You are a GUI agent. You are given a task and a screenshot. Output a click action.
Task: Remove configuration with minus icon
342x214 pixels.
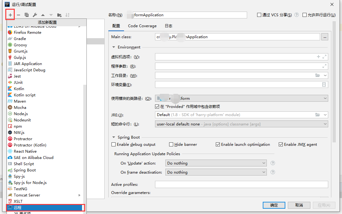[x=18, y=15]
